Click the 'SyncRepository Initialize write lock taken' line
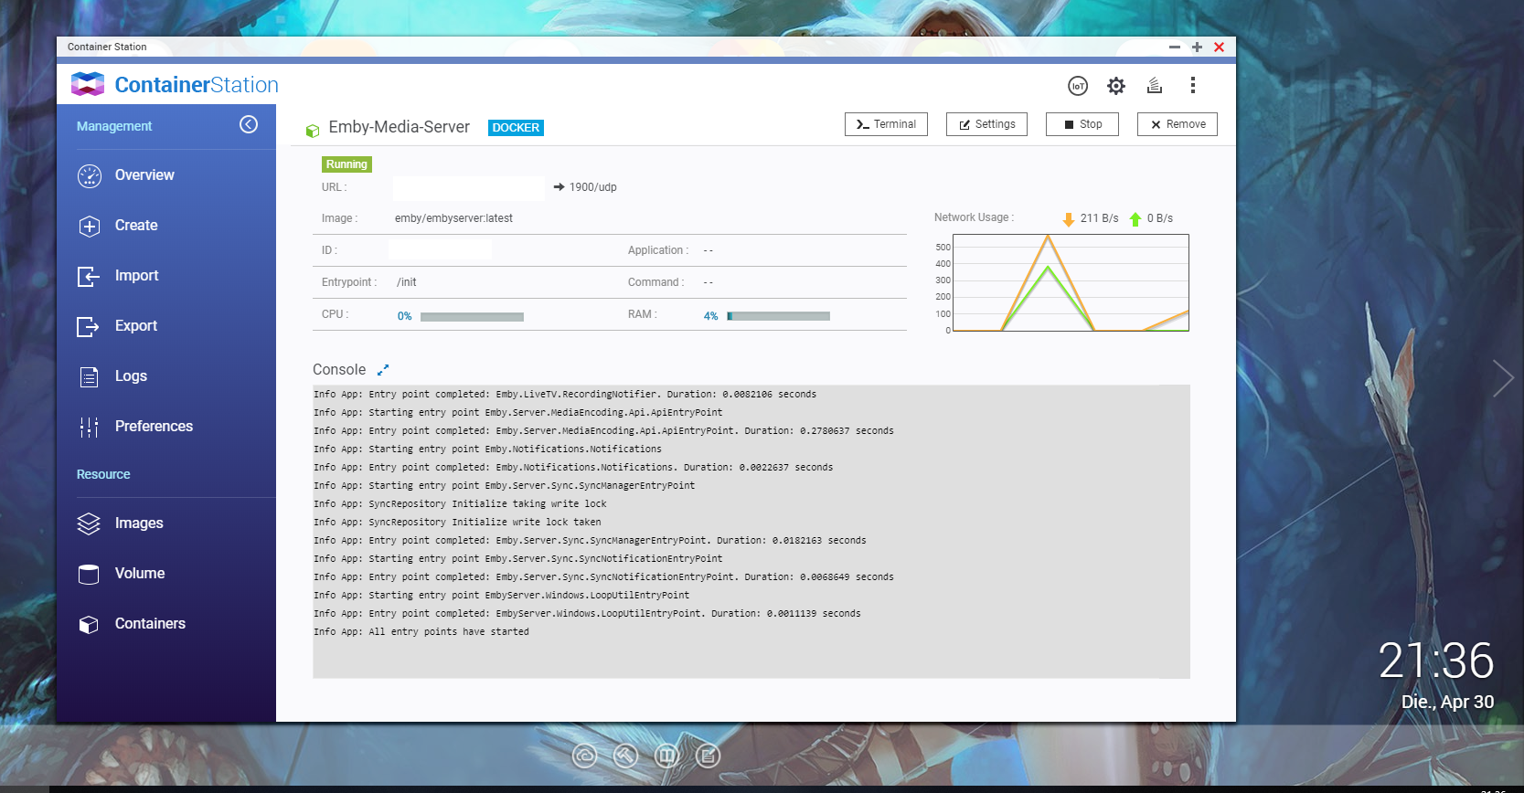Image resolution: width=1524 pixels, height=793 pixels. click(x=457, y=523)
